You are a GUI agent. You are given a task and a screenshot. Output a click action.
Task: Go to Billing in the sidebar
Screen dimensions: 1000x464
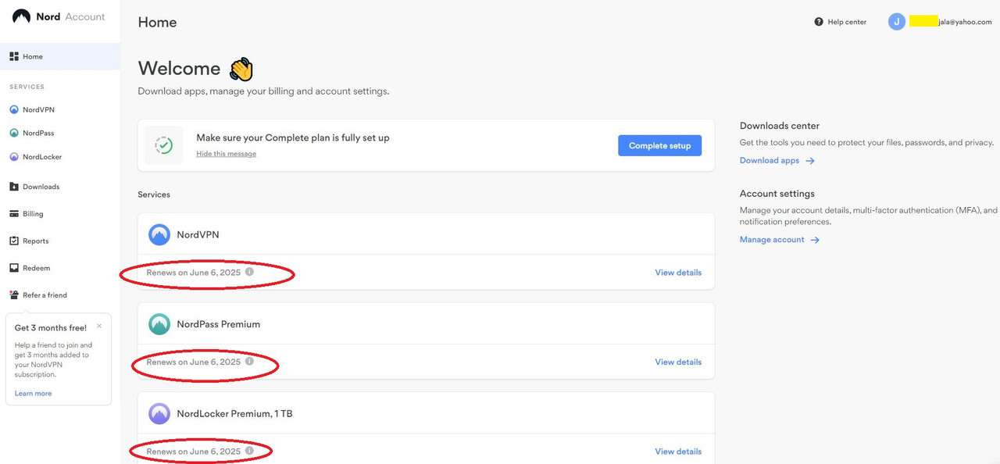[33, 214]
